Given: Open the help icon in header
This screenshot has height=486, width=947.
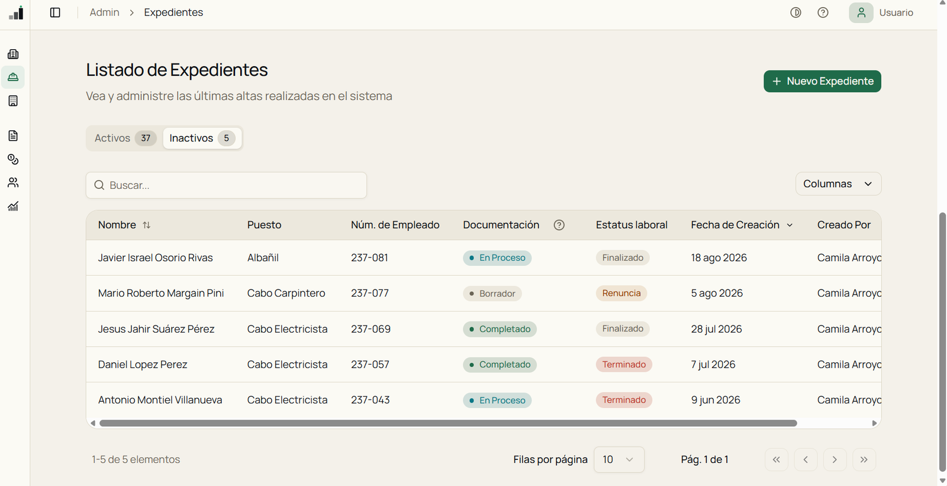Looking at the screenshot, I should tap(823, 12).
